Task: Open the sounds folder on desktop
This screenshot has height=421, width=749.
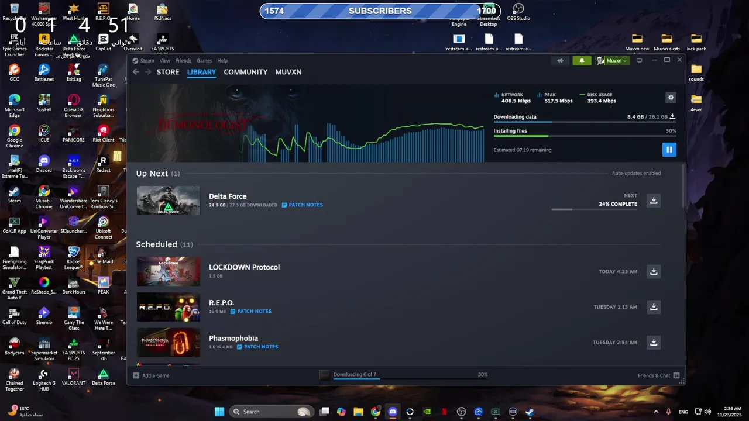Action: 696,73
